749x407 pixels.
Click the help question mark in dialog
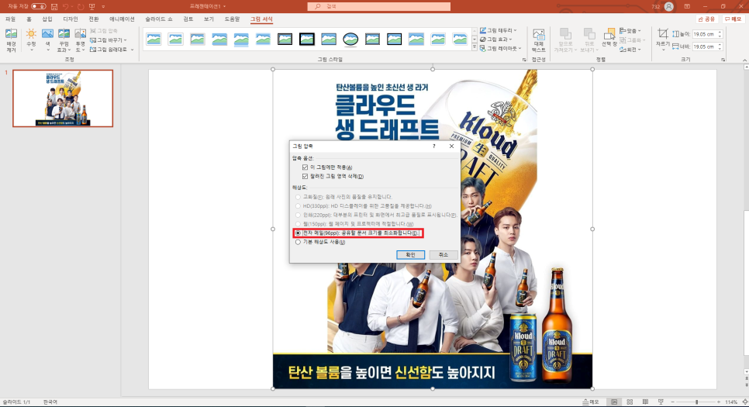[433, 147]
